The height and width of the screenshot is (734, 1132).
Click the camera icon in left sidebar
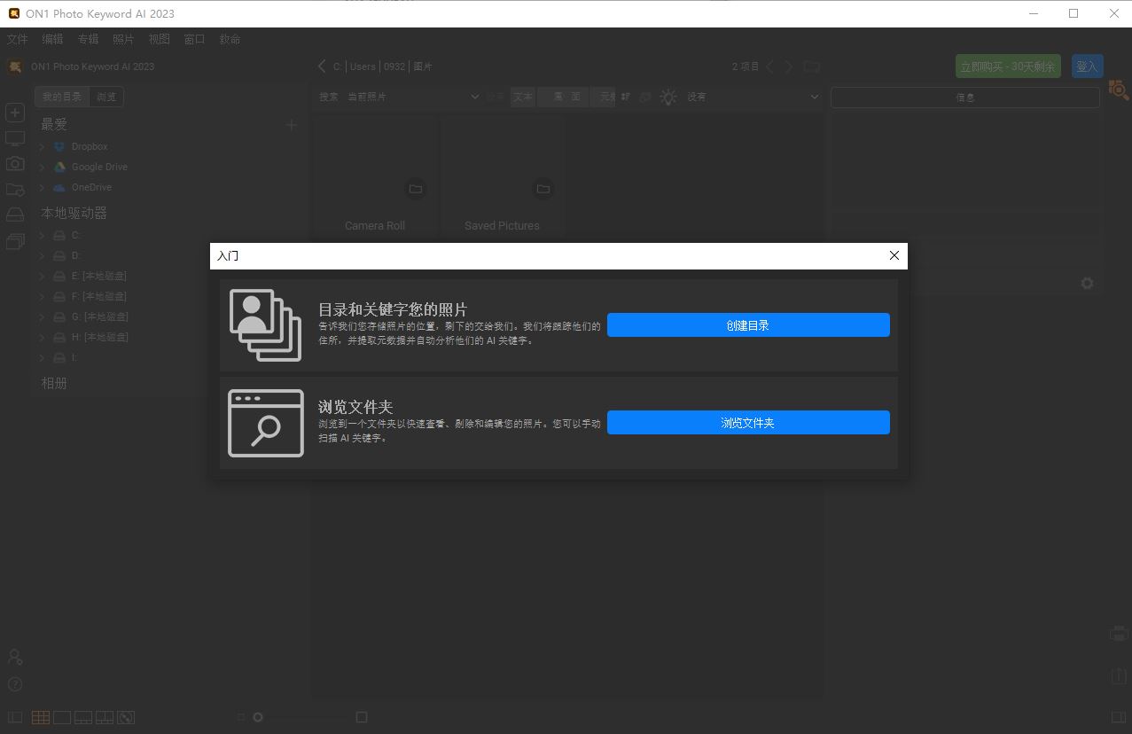(14, 164)
